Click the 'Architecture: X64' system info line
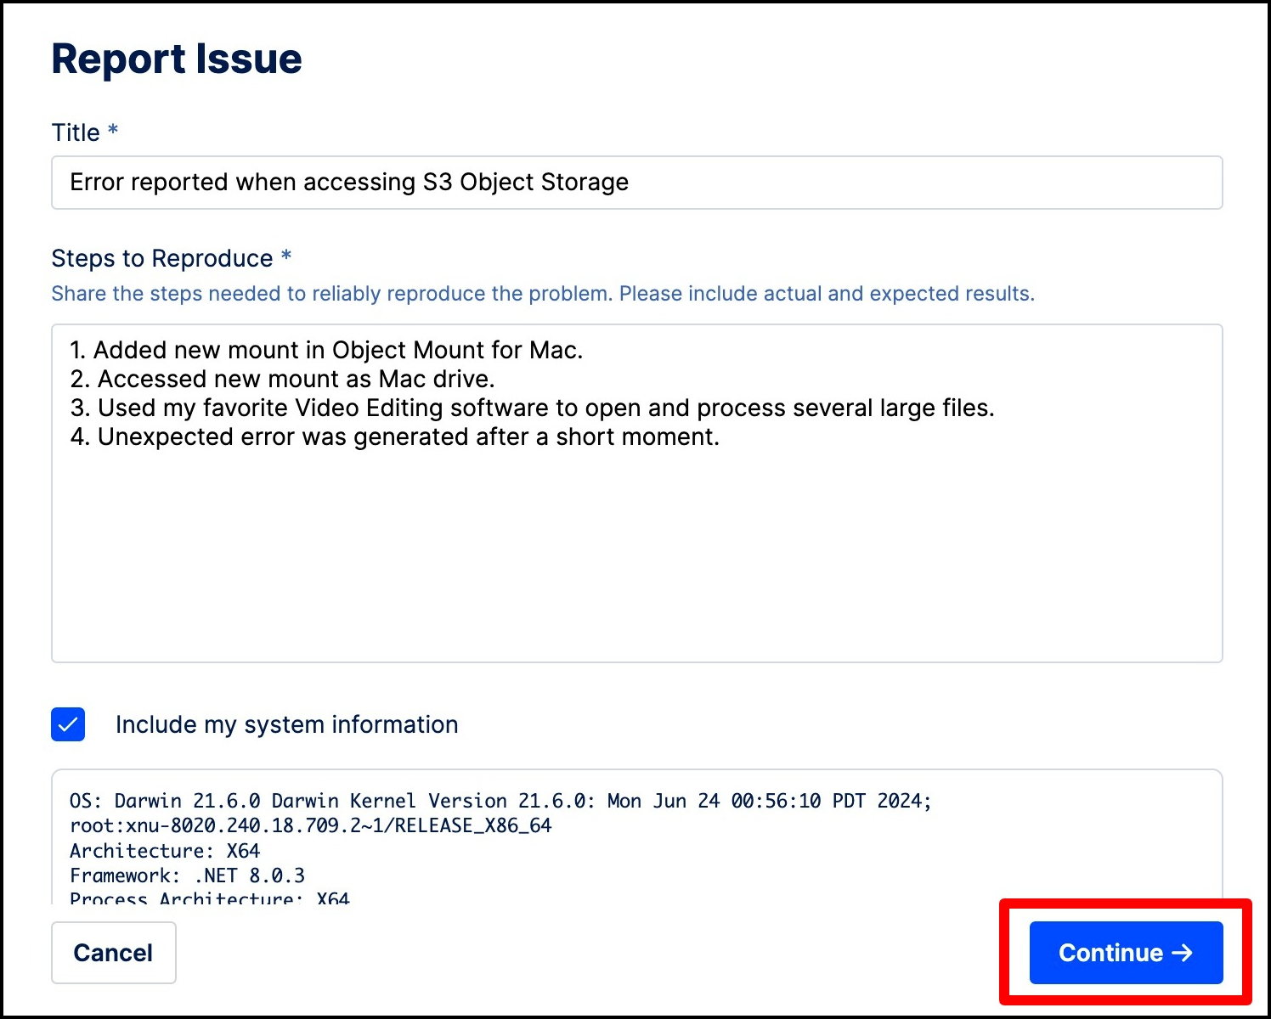The height and width of the screenshot is (1019, 1271). 165,851
